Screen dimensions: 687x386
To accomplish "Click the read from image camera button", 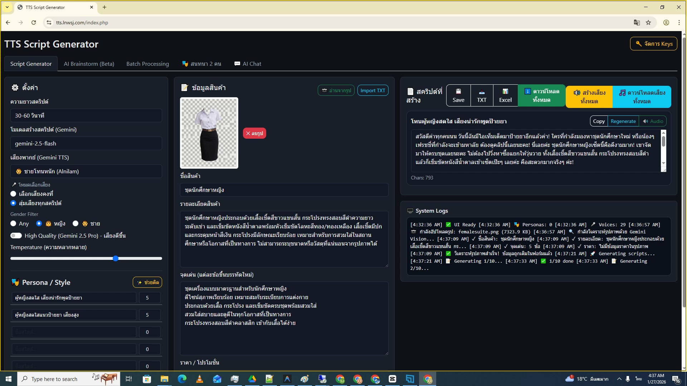I will click(x=336, y=90).
